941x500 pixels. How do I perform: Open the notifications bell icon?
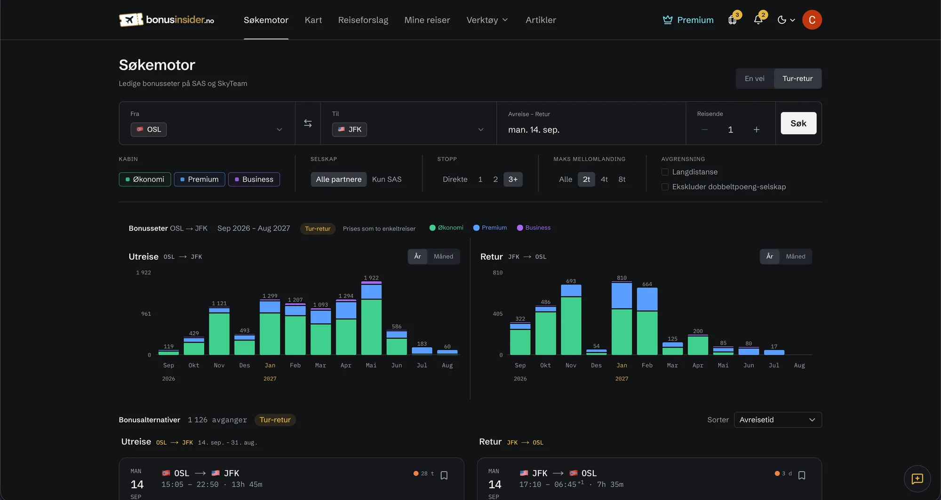pyautogui.click(x=758, y=20)
